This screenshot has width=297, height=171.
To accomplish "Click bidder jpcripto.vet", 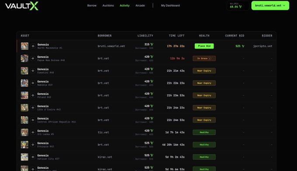I will tap(263, 46).
